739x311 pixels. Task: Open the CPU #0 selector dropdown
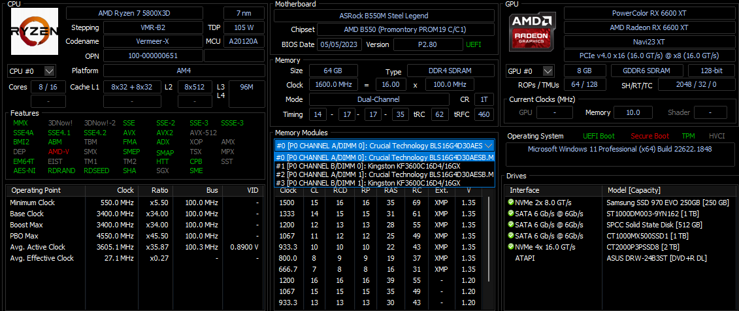[32, 71]
